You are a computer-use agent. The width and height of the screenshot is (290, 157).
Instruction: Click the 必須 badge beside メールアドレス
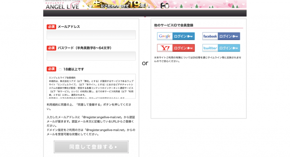51,27
